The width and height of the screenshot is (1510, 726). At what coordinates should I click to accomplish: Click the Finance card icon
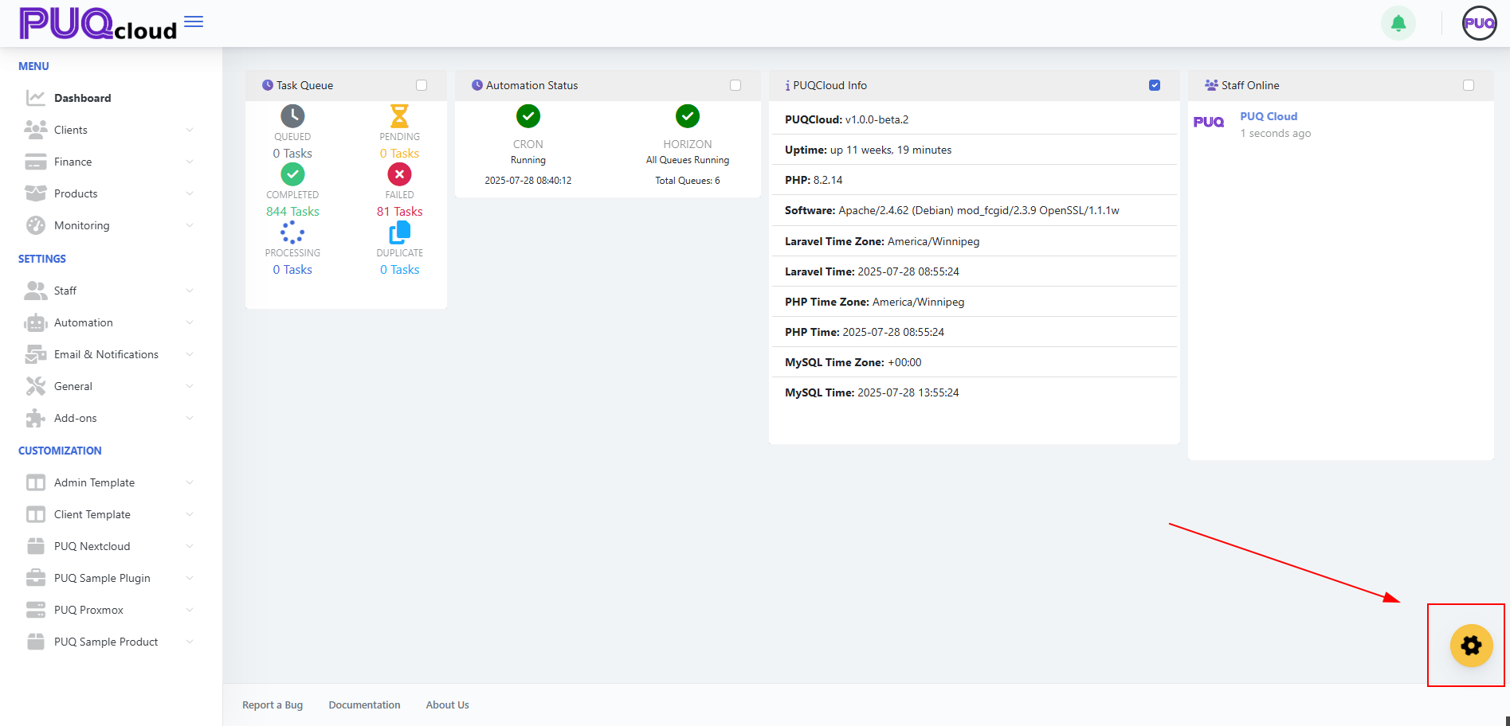pos(36,162)
